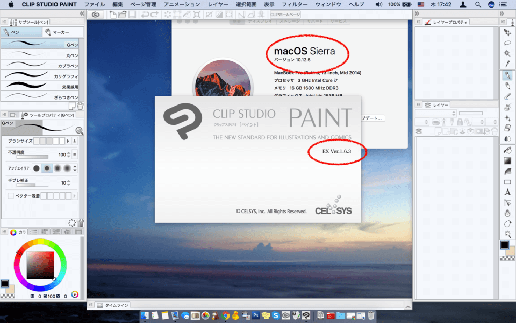Screen dimensions: 516x323
Task: Open the ファイル menu
Action: (95, 4)
